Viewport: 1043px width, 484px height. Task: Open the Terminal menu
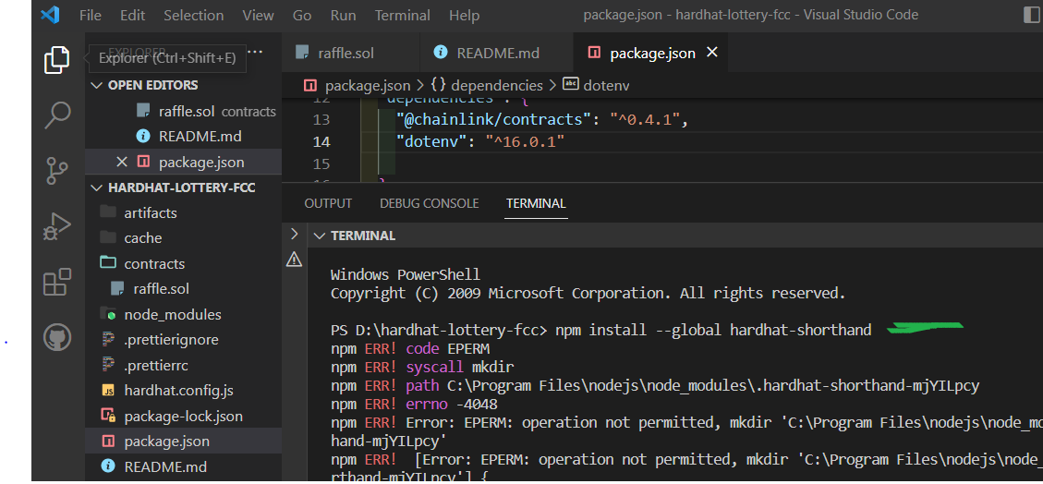[403, 15]
